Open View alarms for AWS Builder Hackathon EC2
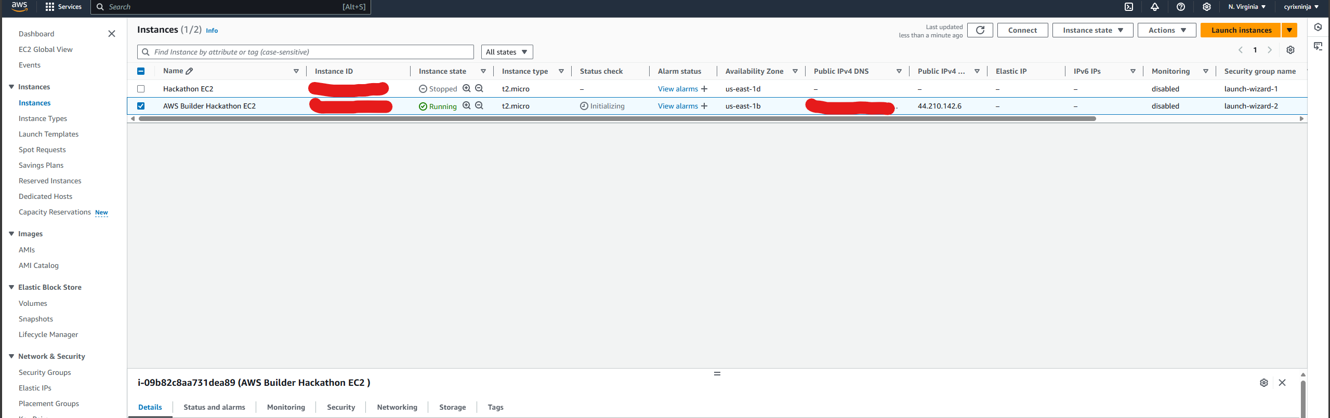 [x=678, y=106]
